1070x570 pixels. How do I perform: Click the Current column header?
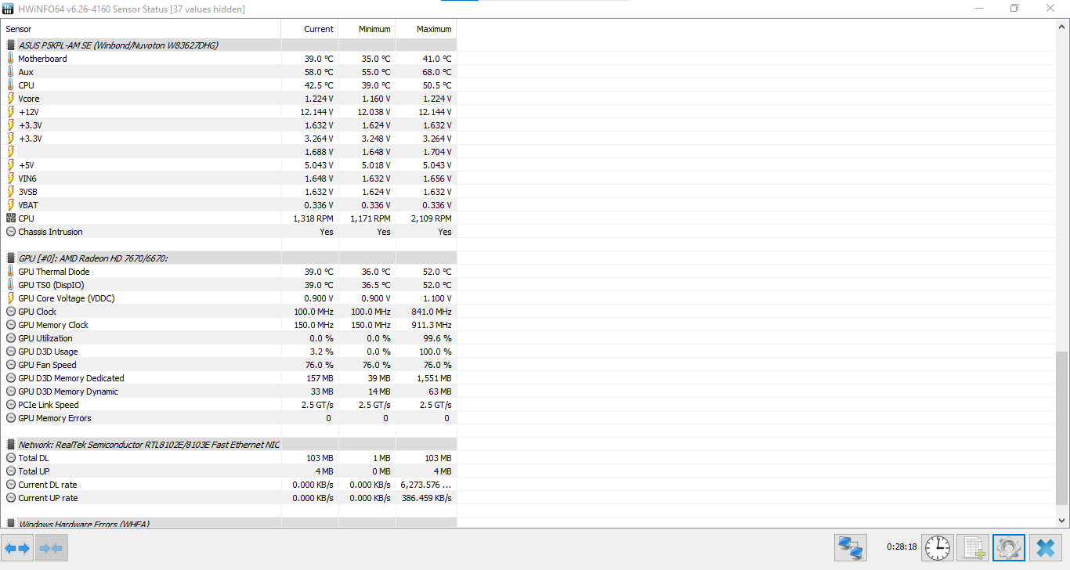pyautogui.click(x=310, y=29)
